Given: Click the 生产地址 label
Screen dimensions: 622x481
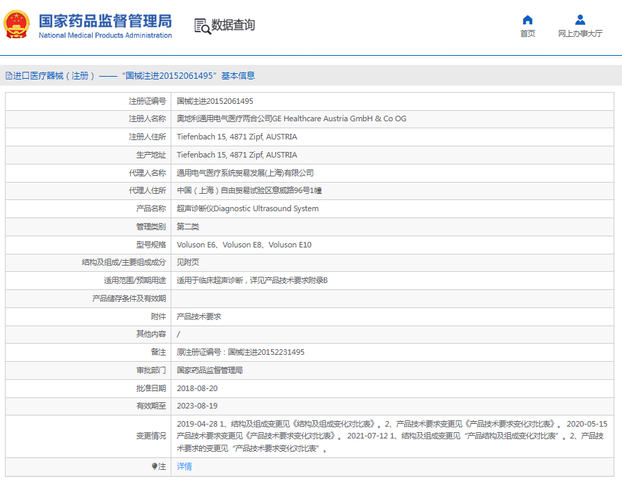Looking at the screenshot, I should [x=150, y=155].
